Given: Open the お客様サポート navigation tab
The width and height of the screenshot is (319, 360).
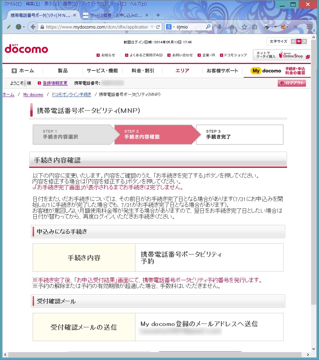Looking at the screenshot, I should click(222, 71).
